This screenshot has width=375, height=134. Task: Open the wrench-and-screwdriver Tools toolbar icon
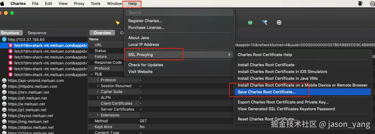coord(265,22)
